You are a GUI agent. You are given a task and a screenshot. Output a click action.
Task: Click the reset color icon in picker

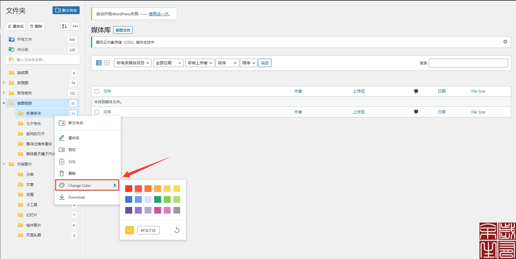click(177, 230)
